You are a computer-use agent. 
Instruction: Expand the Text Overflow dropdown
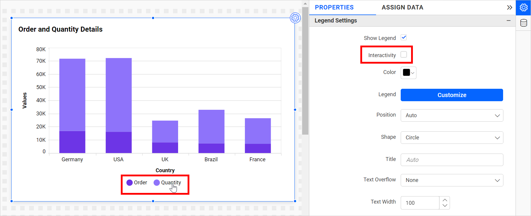point(451,180)
